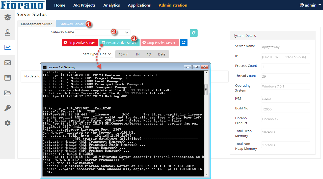This screenshot has width=323, height=179.
Task: Click the Stop Active Server button
Action: [x=80, y=43]
